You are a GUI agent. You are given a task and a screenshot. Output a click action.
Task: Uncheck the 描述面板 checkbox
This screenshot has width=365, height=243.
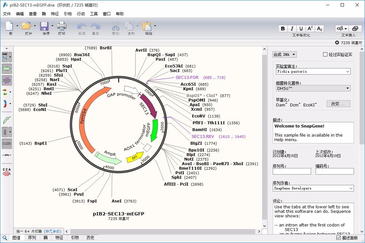pyautogui.click(x=339, y=238)
